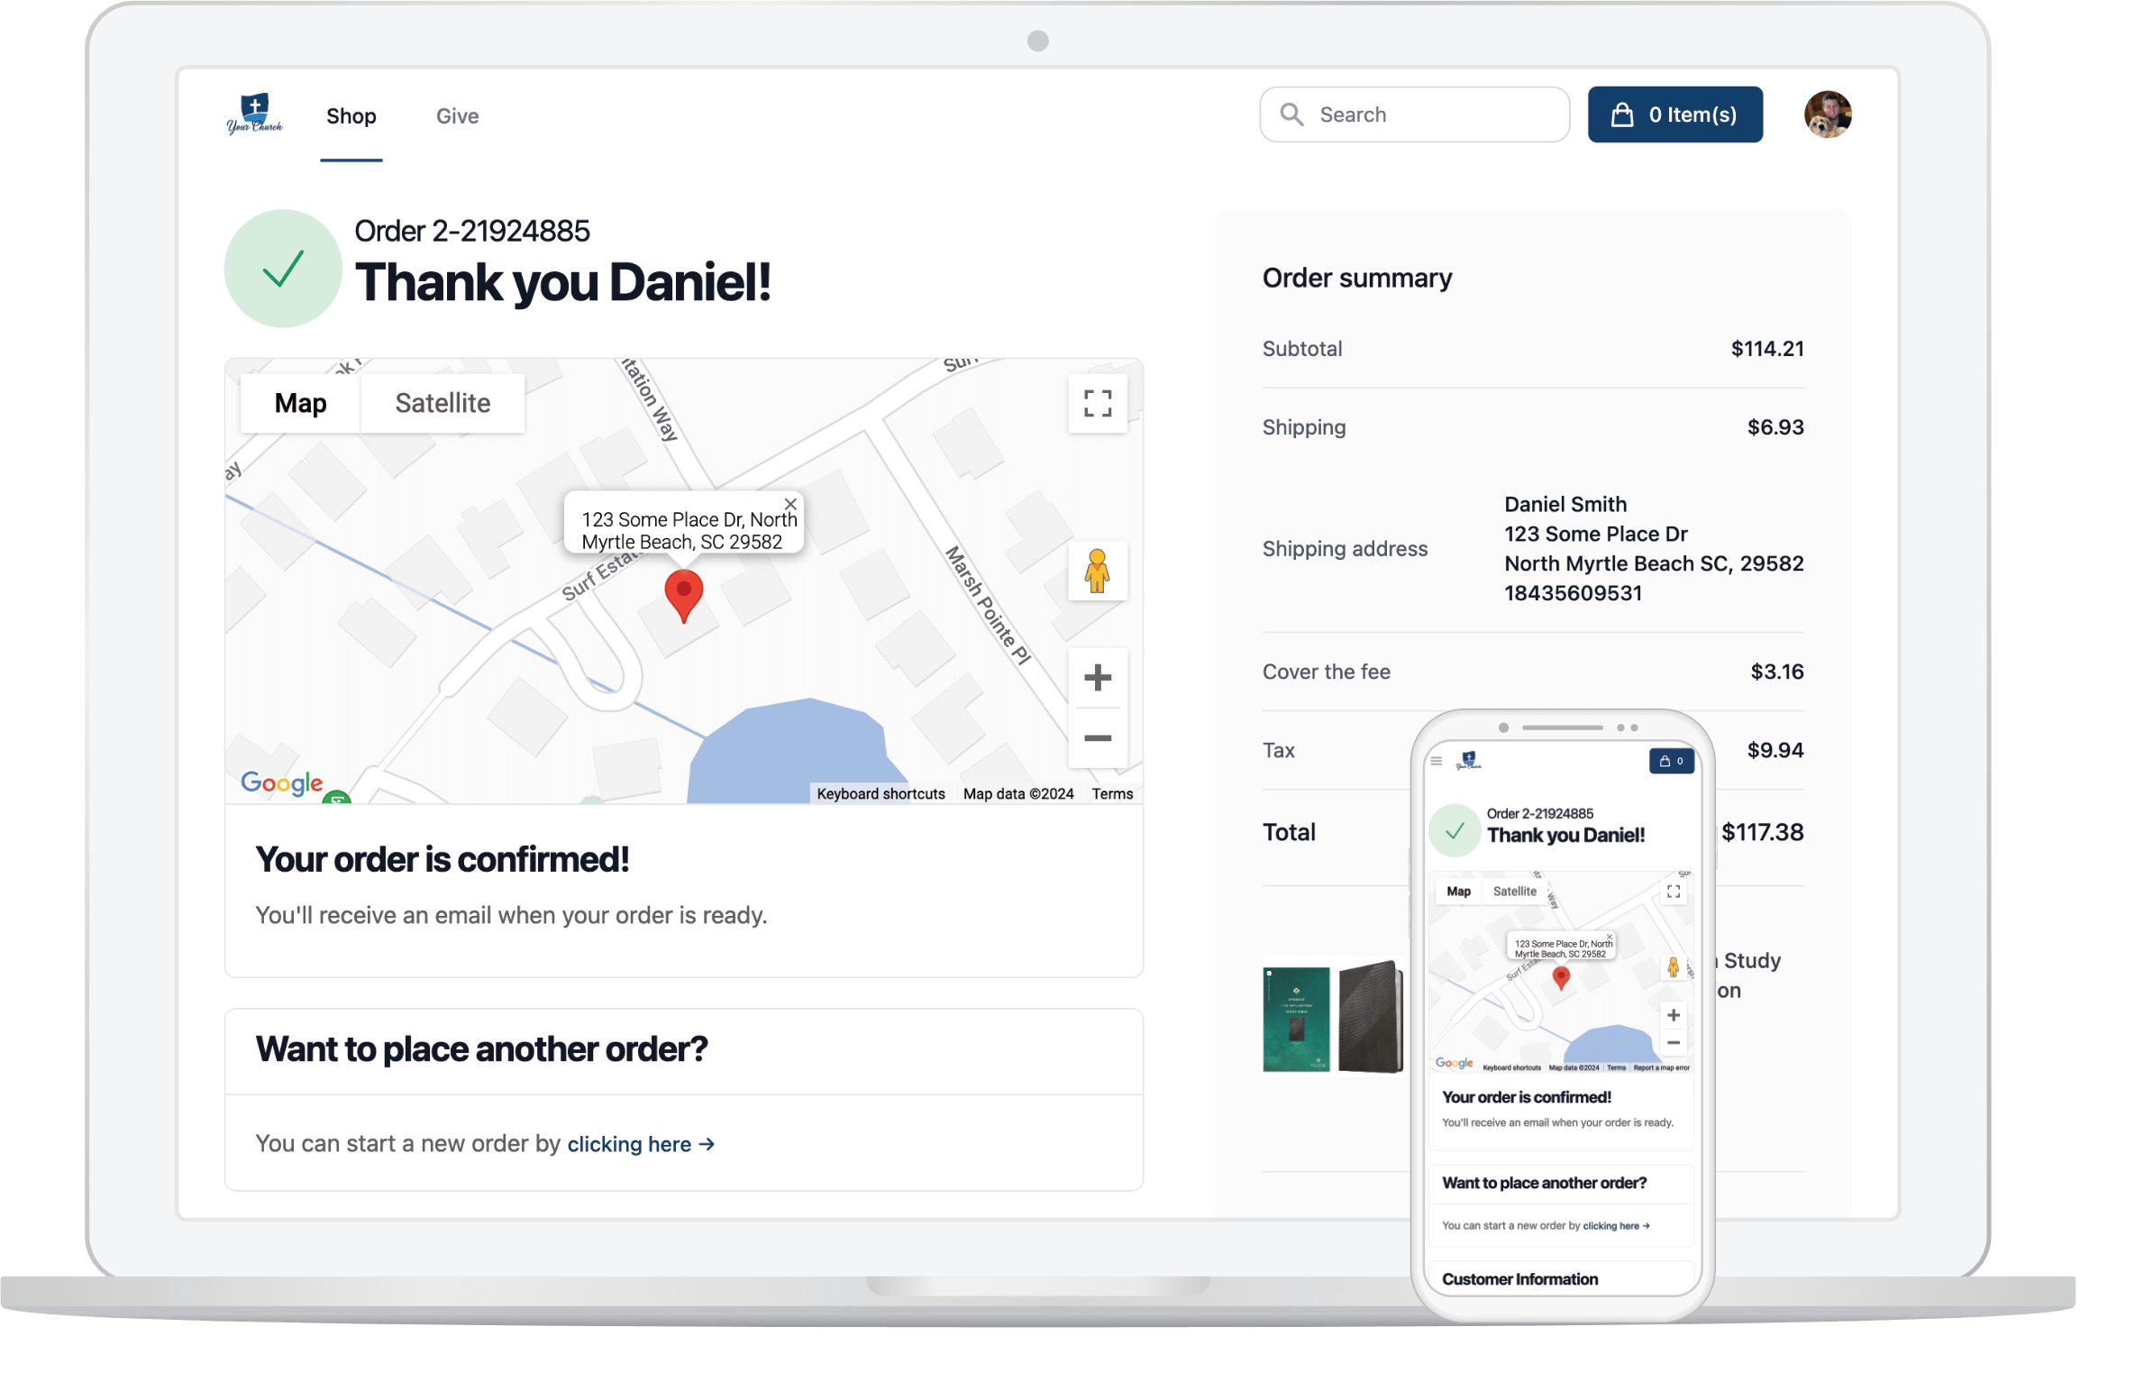Click the green checkmark circle on phone
This screenshot has width=2144, height=1391.
[x=1455, y=830]
